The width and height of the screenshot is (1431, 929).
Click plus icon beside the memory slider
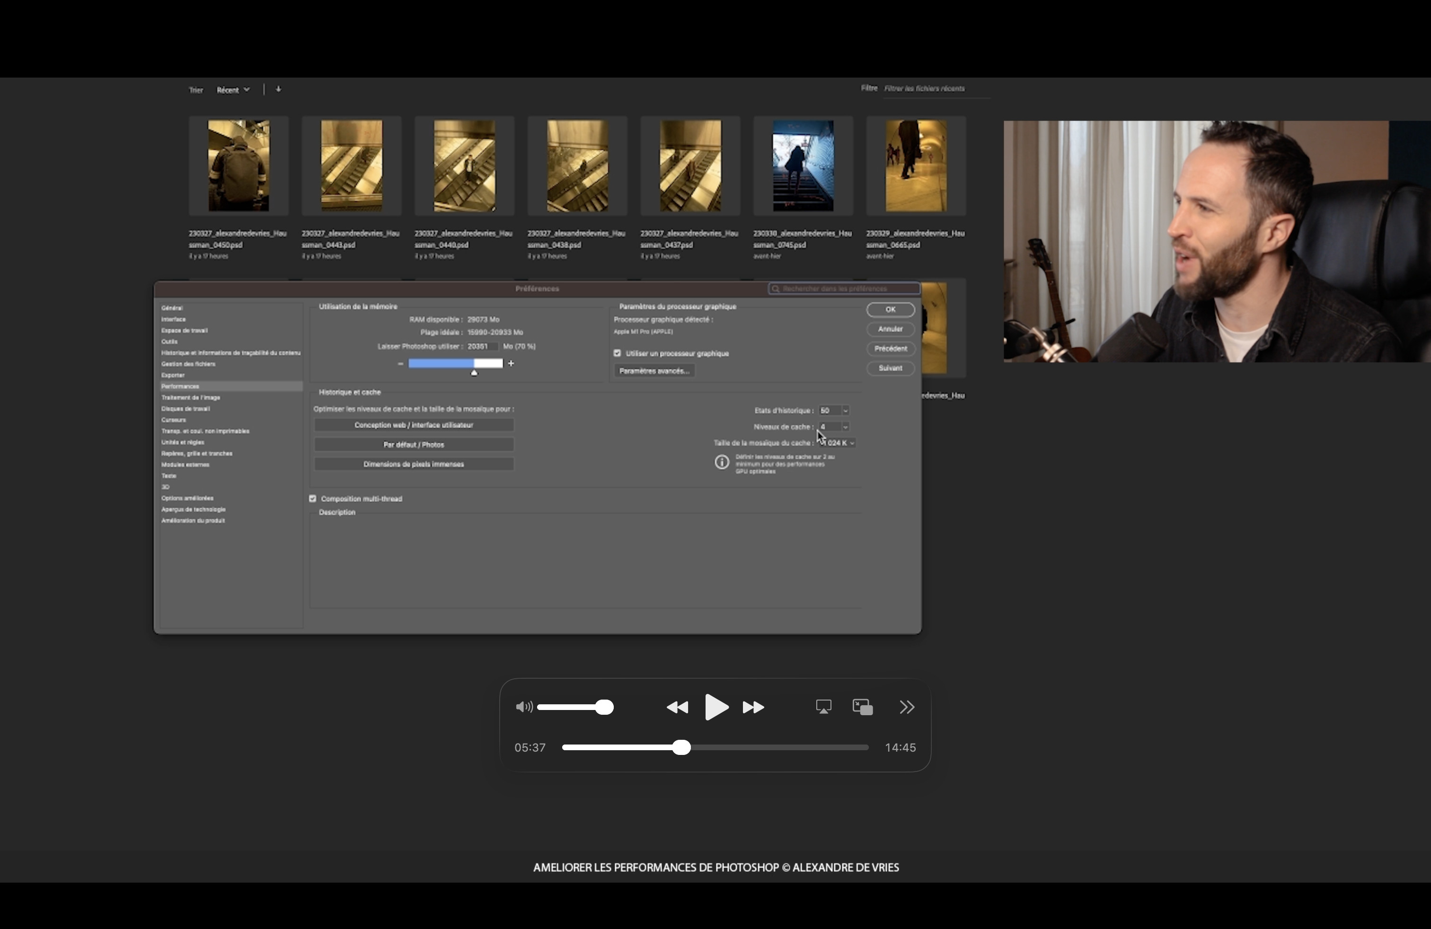tap(511, 364)
